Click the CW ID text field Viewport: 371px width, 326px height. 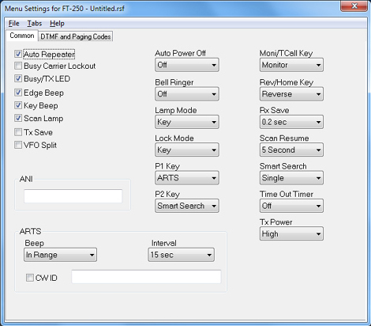point(146,277)
